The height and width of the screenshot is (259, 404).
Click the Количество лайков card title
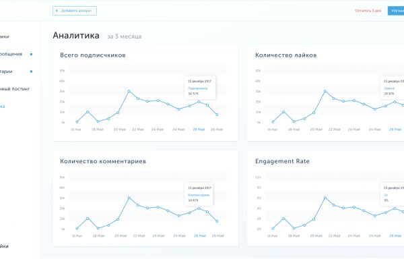tap(286, 55)
